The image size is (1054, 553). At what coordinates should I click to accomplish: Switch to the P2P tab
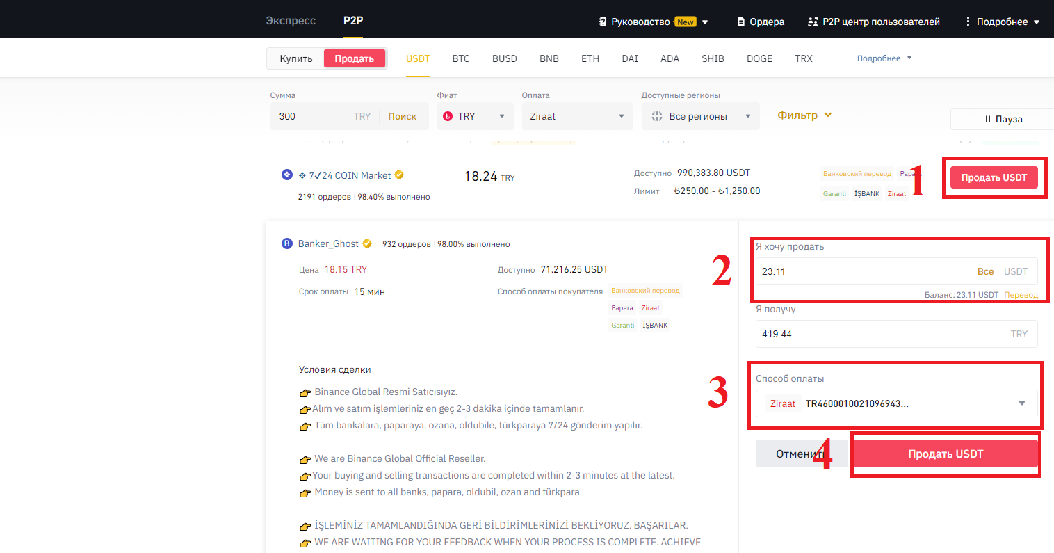353,21
